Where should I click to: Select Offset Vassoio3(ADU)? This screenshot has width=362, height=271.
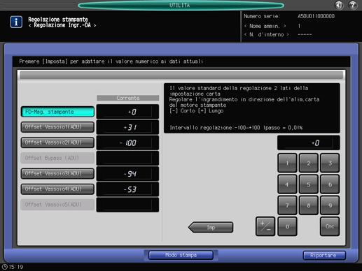pos(57,173)
